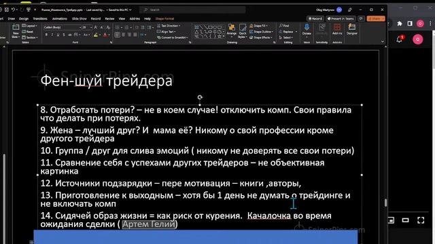
Task: Click the Record button beside Present in Teams
Action: (x=315, y=18)
